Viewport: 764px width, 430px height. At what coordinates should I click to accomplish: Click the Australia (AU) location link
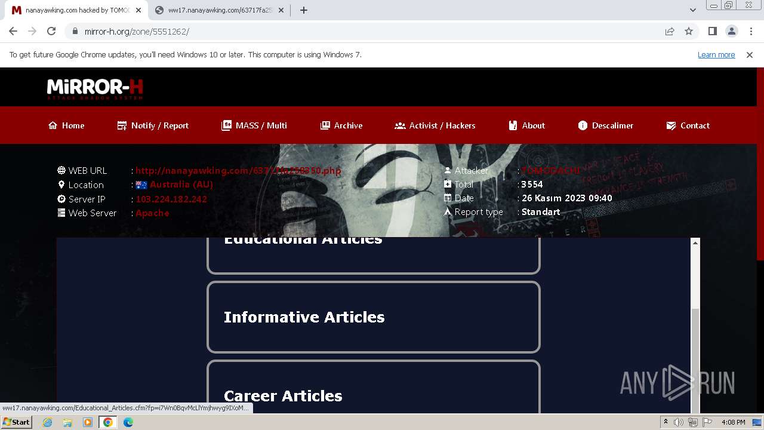click(181, 185)
